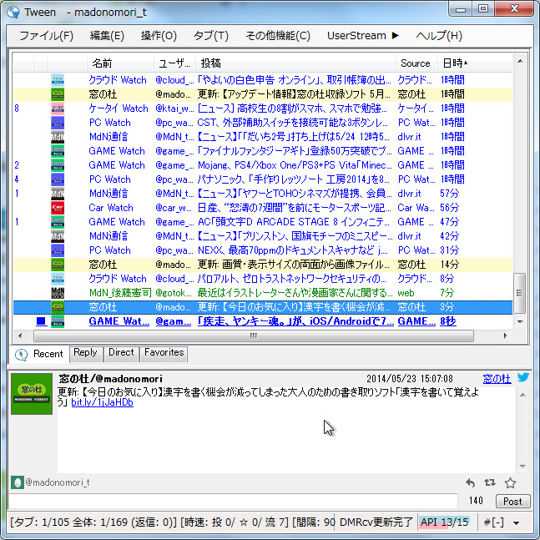Toggle UserStream play menu item
The image size is (540, 540).
click(362, 36)
